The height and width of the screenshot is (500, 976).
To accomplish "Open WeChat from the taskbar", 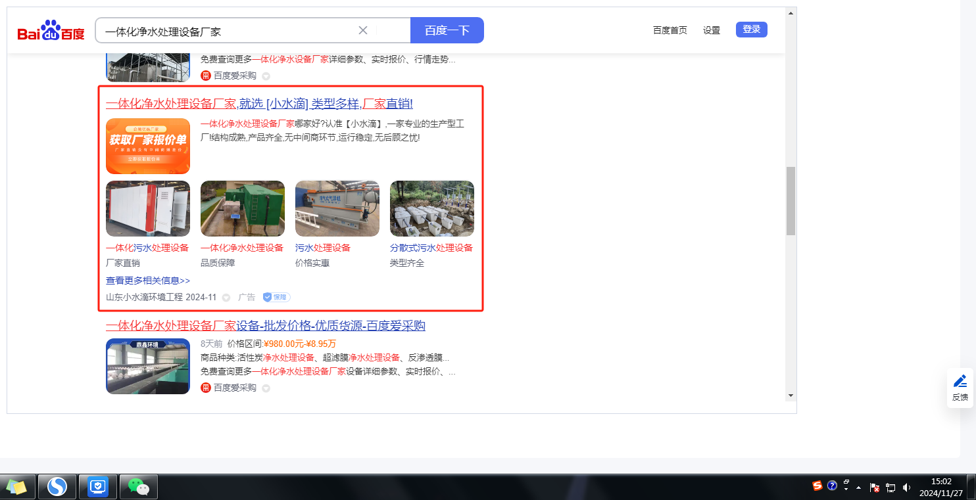I will pyautogui.click(x=138, y=487).
